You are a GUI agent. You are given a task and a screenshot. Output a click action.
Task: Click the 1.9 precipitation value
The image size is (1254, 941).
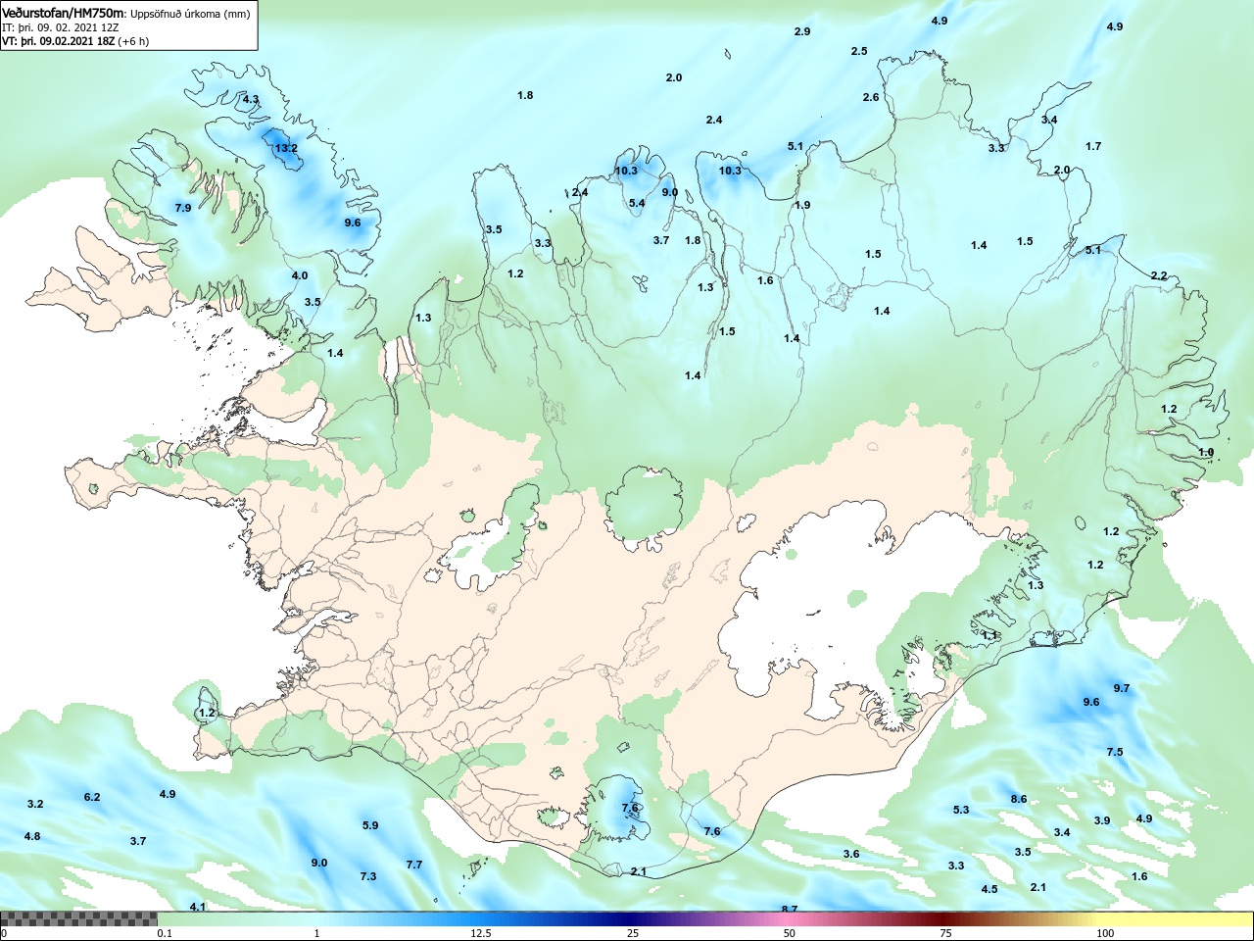click(802, 205)
